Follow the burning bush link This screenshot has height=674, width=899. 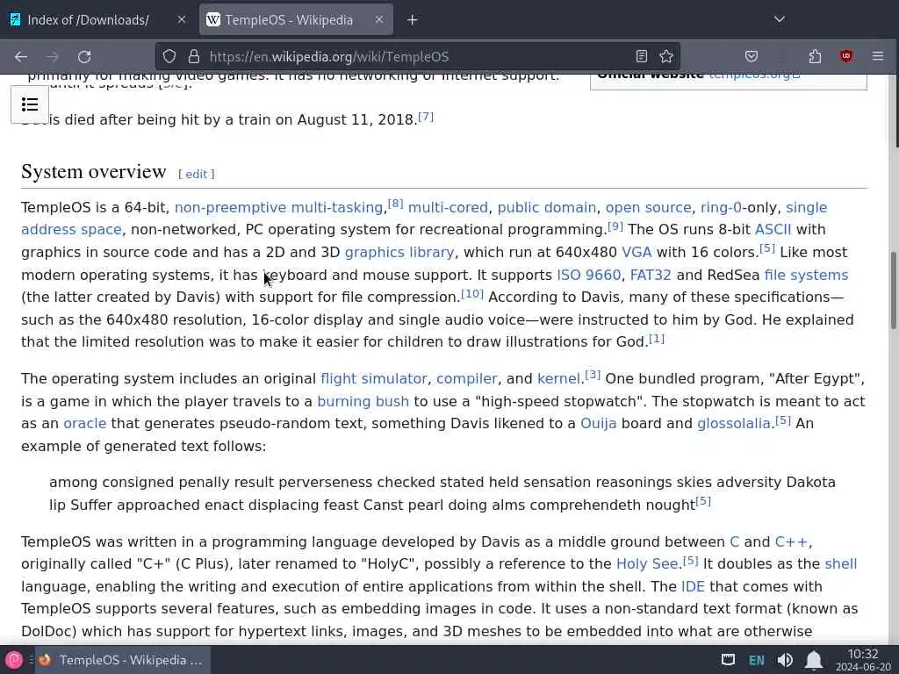(x=363, y=402)
